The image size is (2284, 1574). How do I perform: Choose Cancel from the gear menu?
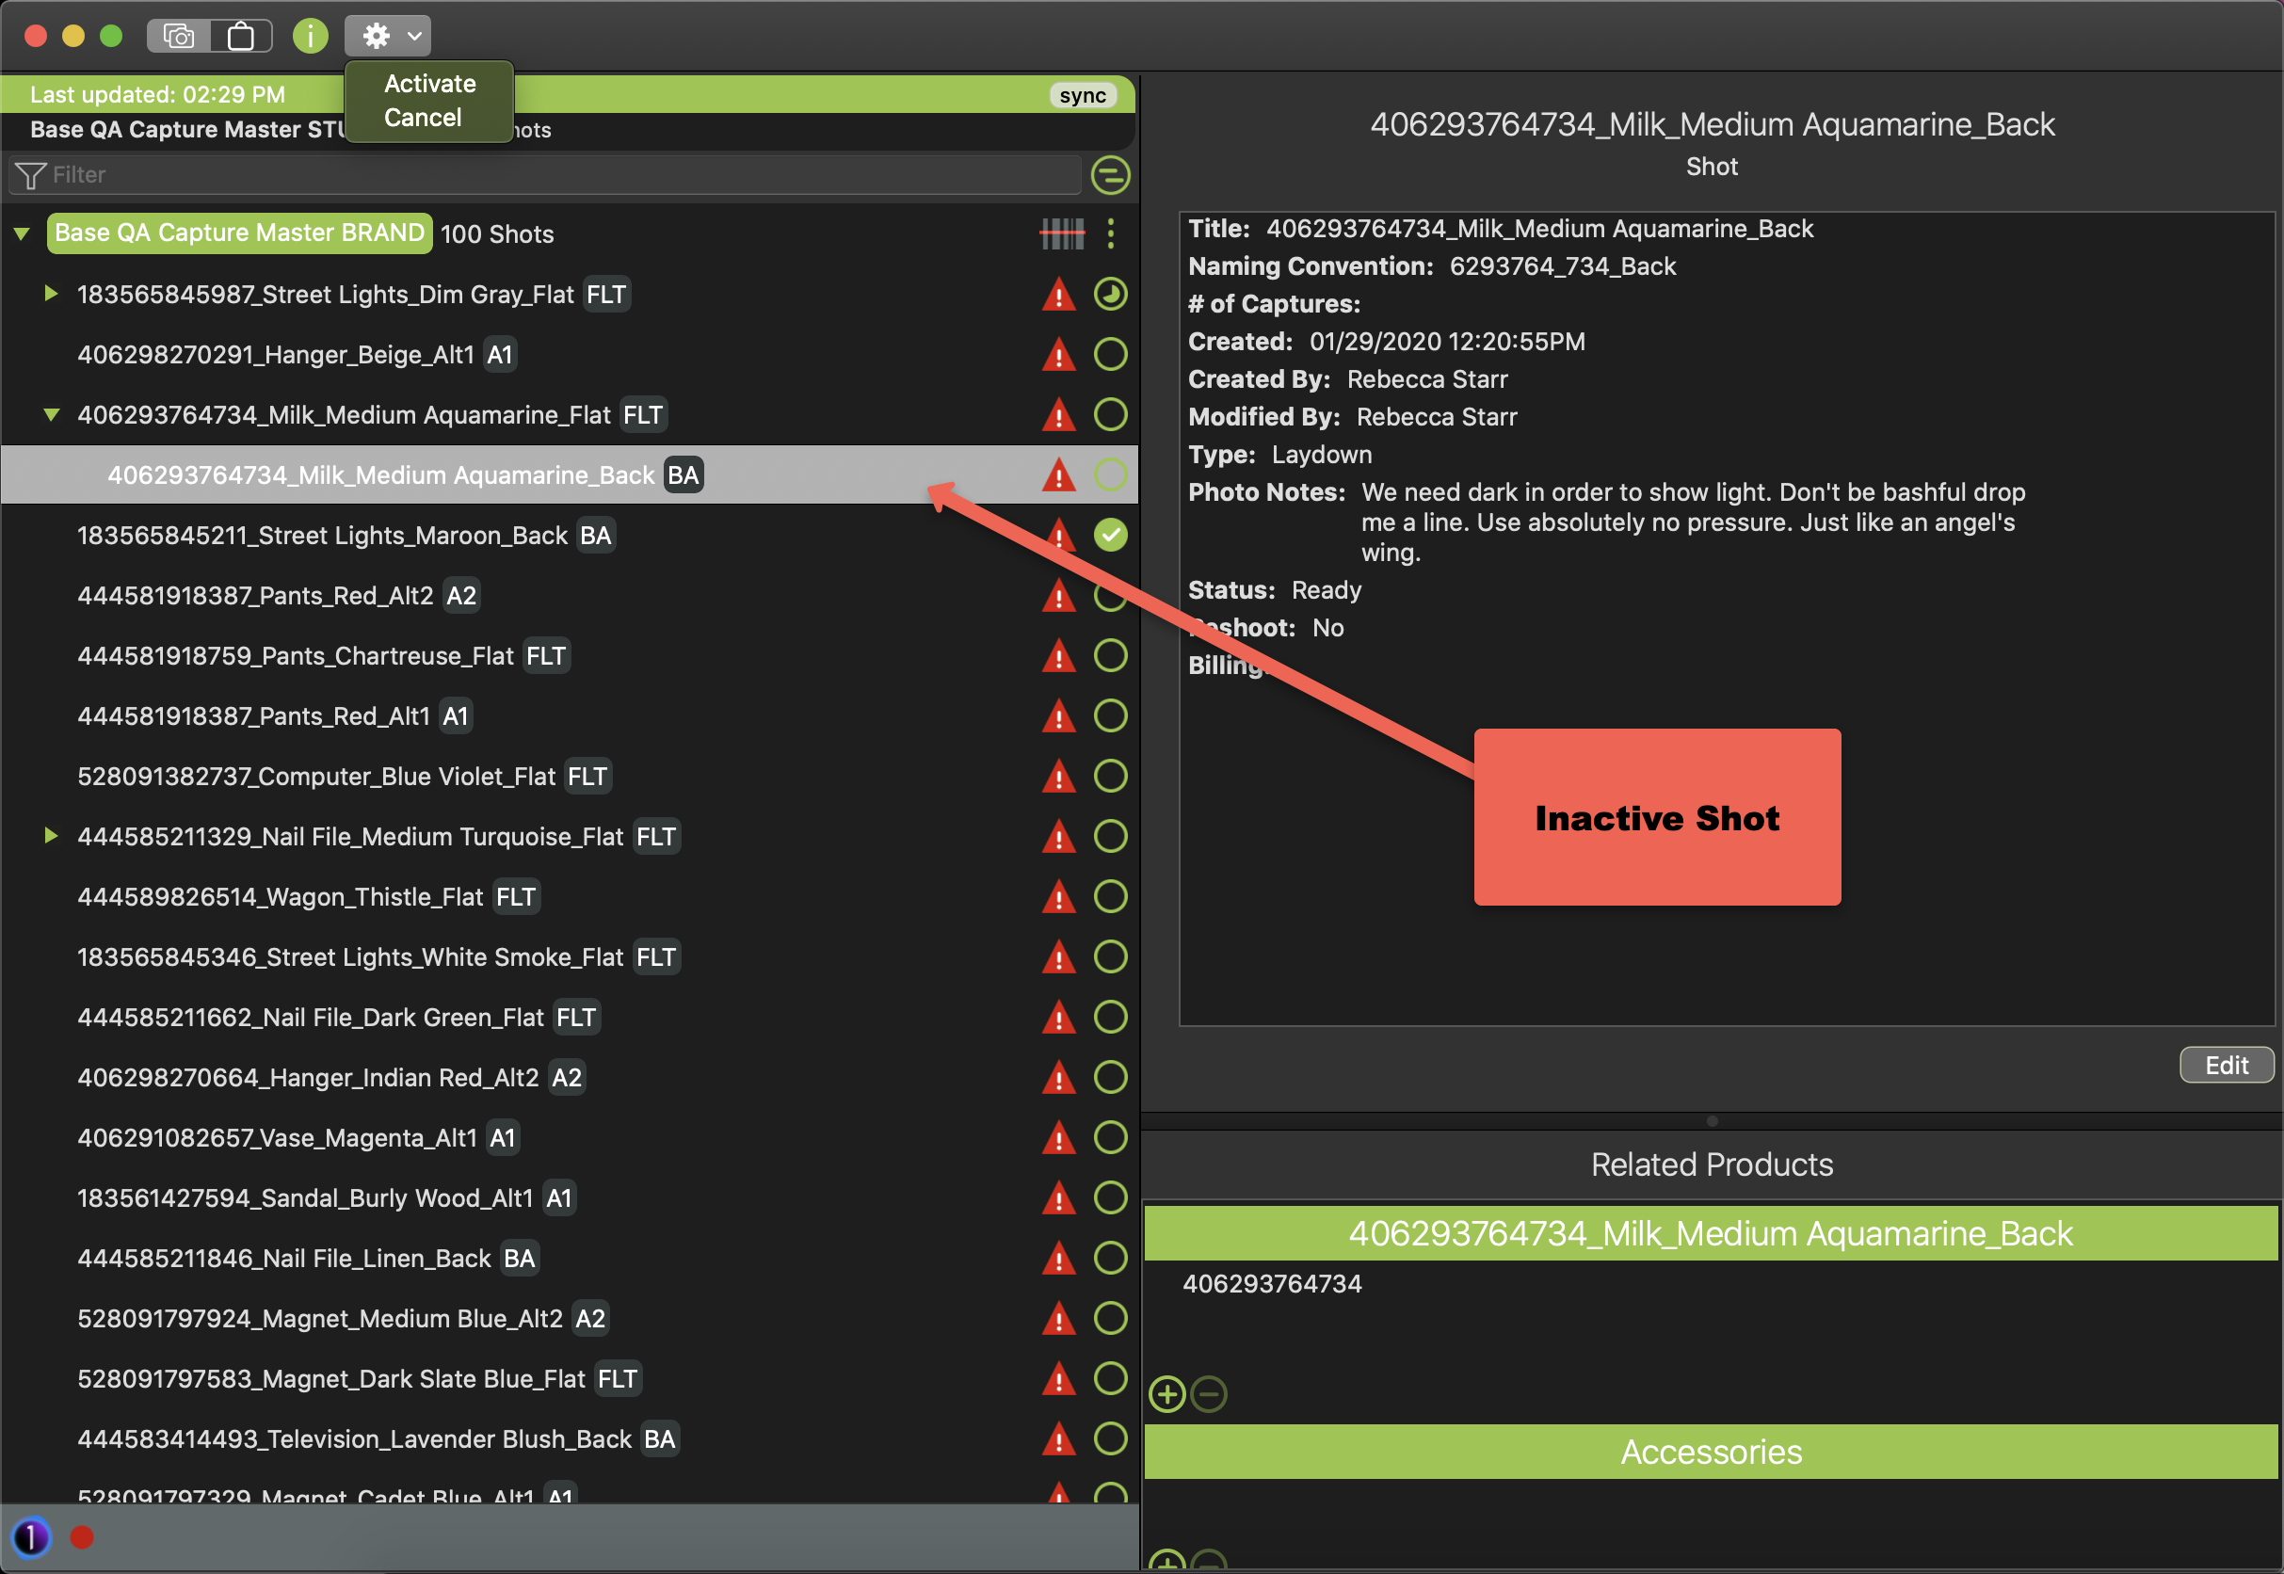(x=422, y=118)
